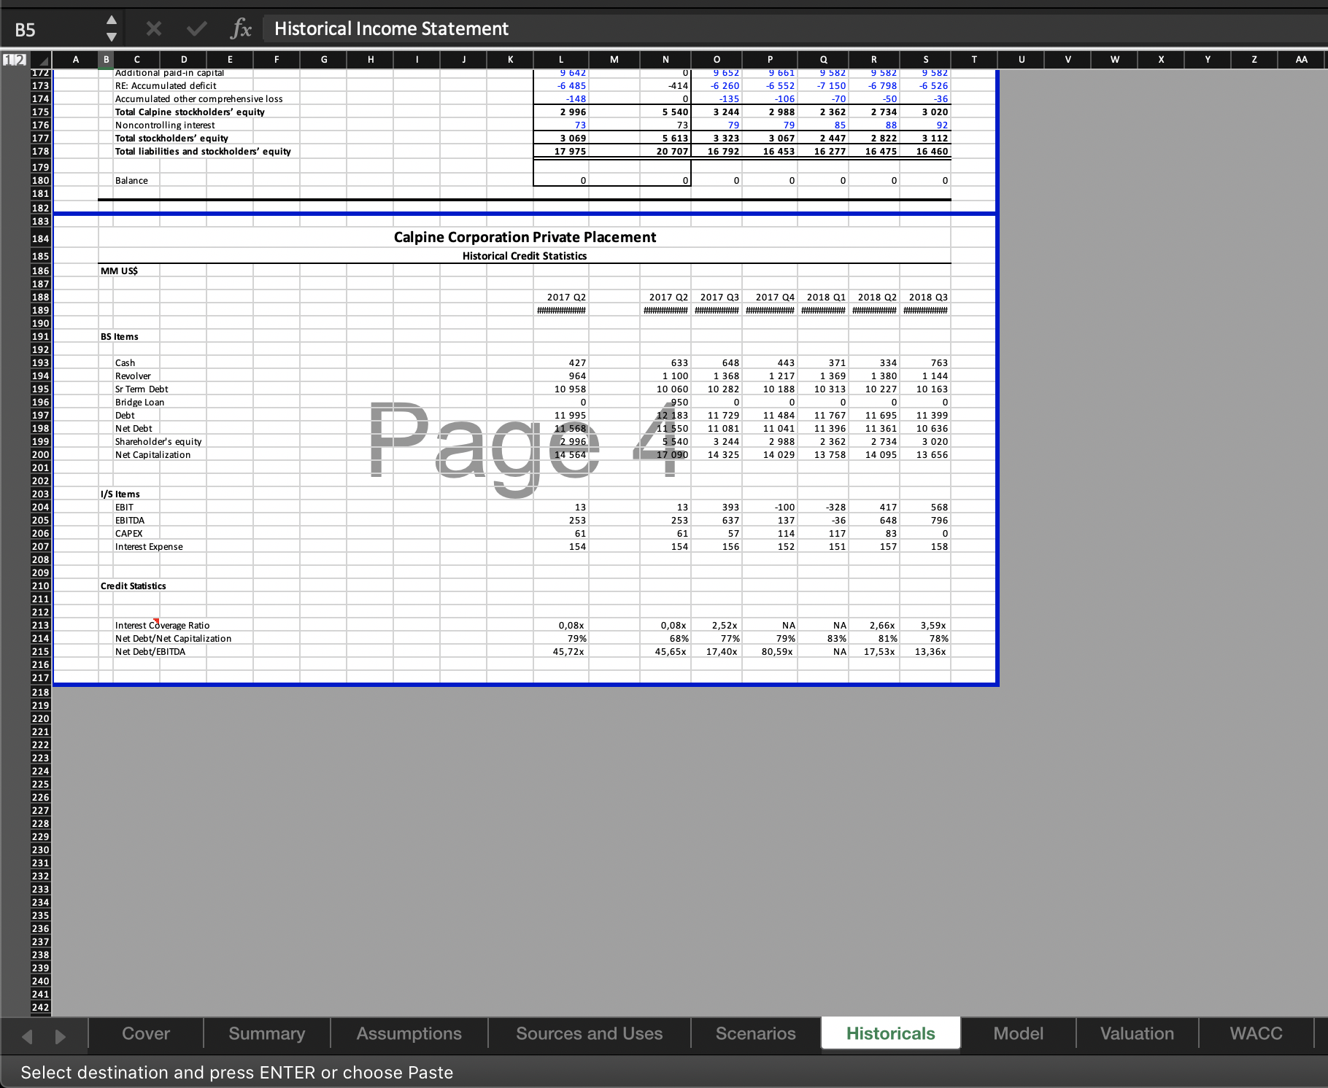Click the 'EBITDA' row label

pos(130,520)
